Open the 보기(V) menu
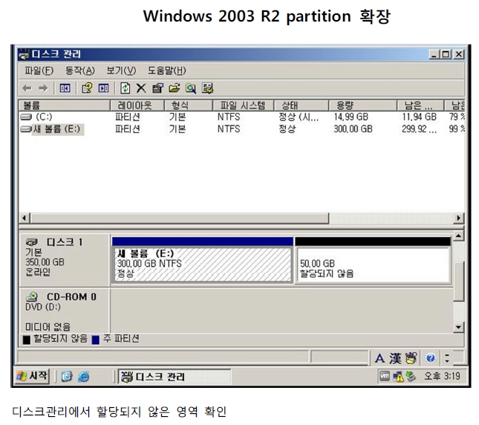Viewport: 479px width, 425px height. 121,71
